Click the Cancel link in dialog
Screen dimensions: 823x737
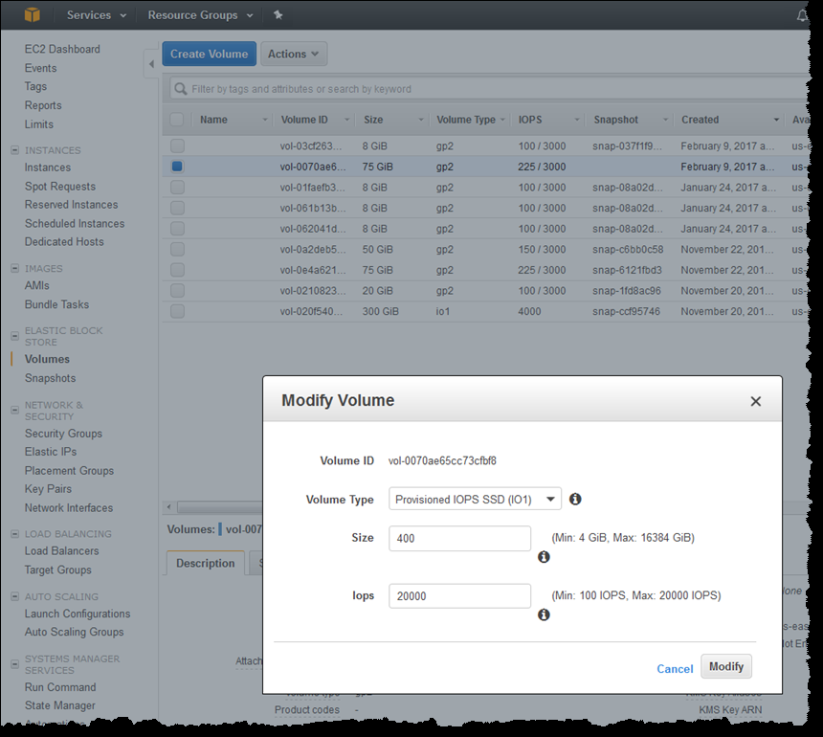pyautogui.click(x=675, y=669)
